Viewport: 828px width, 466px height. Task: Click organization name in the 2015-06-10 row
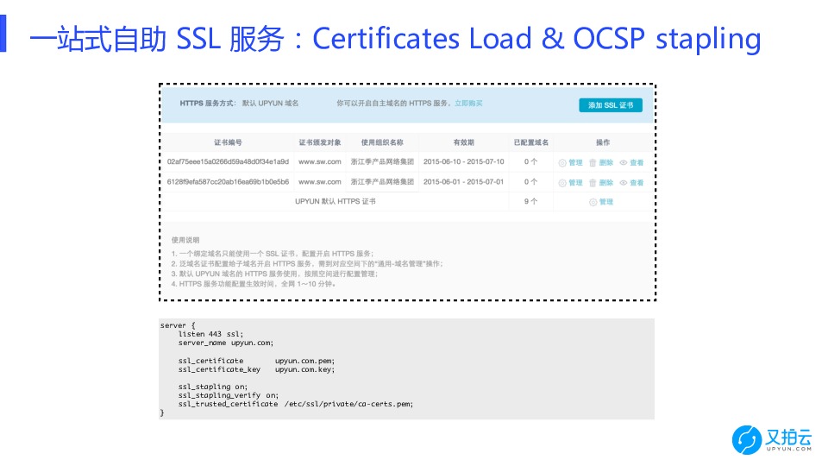(x=382, y=161)
